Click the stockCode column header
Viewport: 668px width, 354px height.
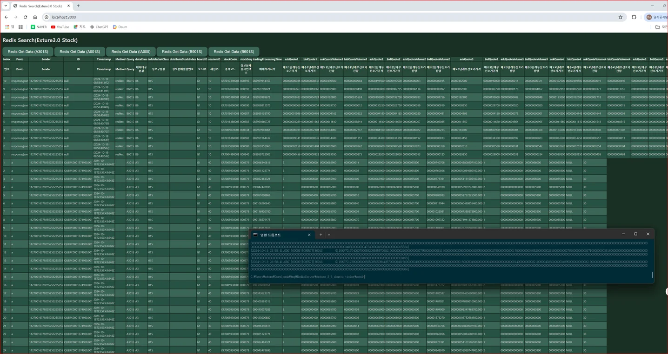click(230, 59)
